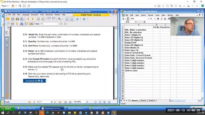Image resolution: width=205 pixels, height=115 pixels.
Task: Select cell 'Select Current Date'
Action: [x=139, y=53]
